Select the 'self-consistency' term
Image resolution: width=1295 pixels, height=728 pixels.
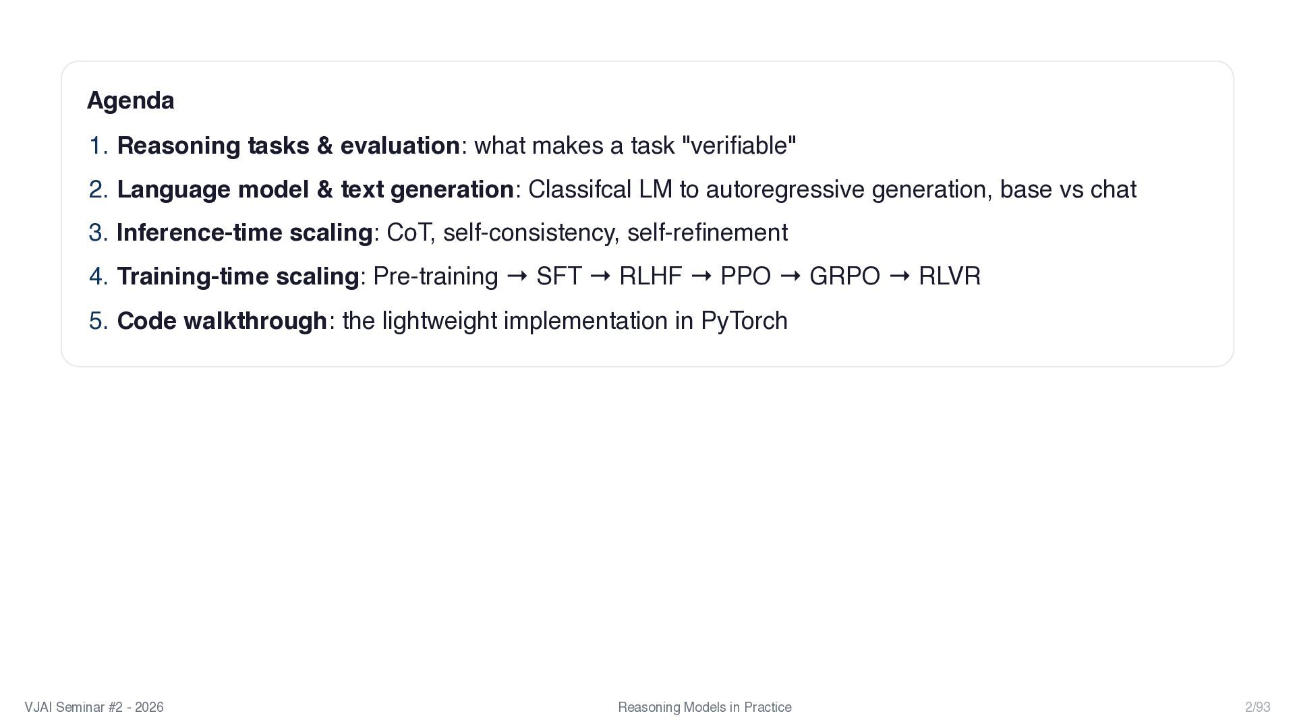click(529, 233)
